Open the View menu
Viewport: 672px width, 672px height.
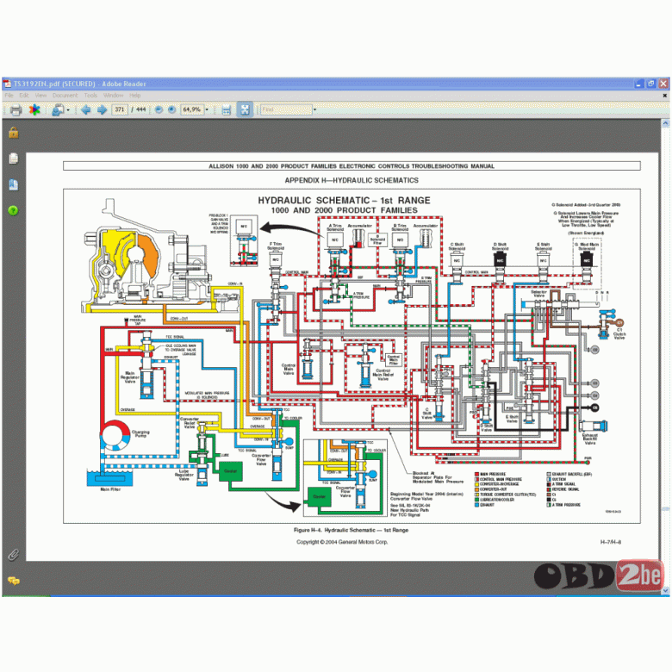tap(40, 96)
